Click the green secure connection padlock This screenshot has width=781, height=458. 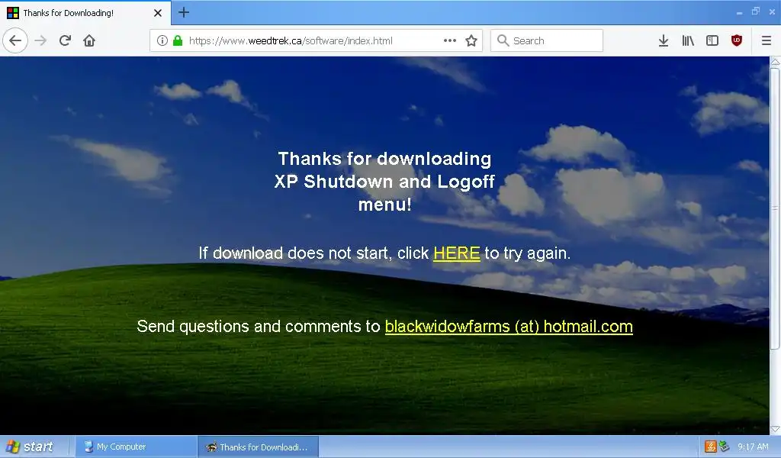pos(177,41)
